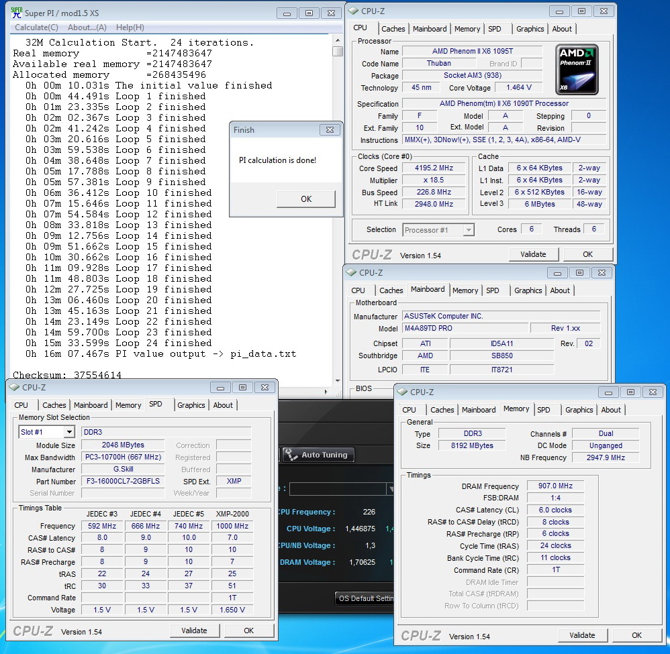The width and height of the screenshot is (670, 654).
Task: Minimize the Super PI window
Action: click(x=287, y=13)
